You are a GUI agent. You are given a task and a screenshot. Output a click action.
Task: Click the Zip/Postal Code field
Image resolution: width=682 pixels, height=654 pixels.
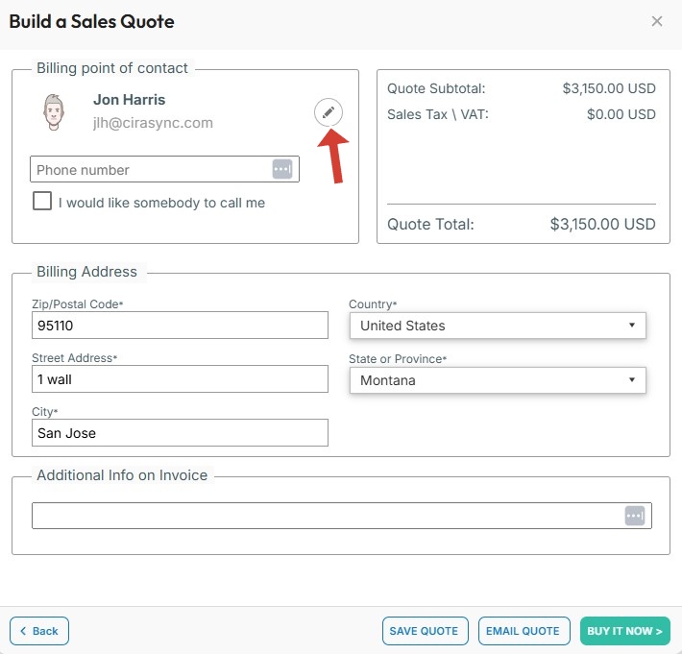coord(180,326)
